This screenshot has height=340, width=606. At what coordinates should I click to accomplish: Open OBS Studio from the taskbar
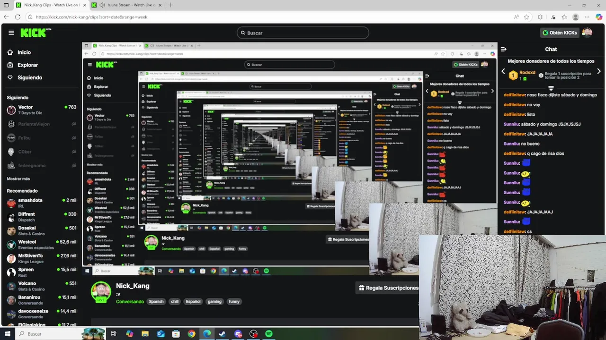click(x=253, y=334)
